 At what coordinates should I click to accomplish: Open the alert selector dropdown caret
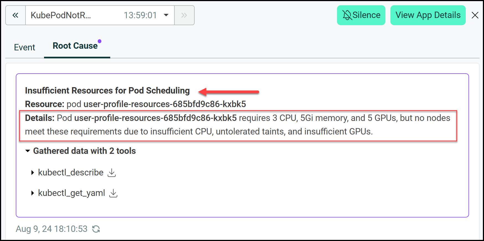click(x=166, y=15)
